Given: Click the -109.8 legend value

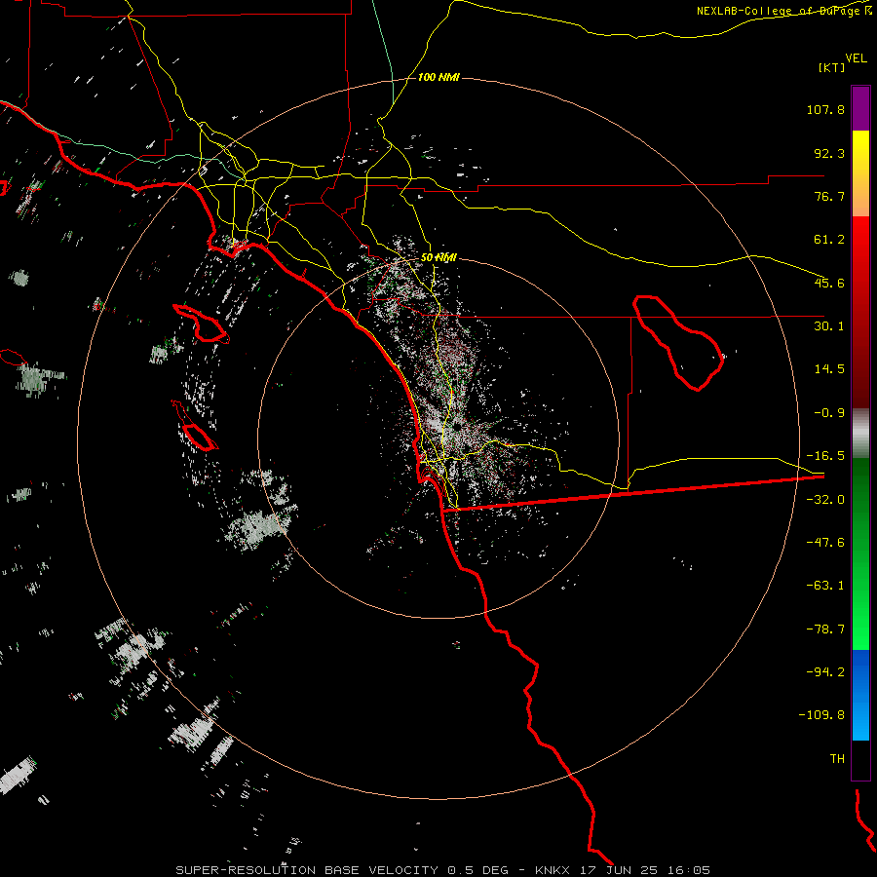Looking at the screenshot, I should (821, 715).
